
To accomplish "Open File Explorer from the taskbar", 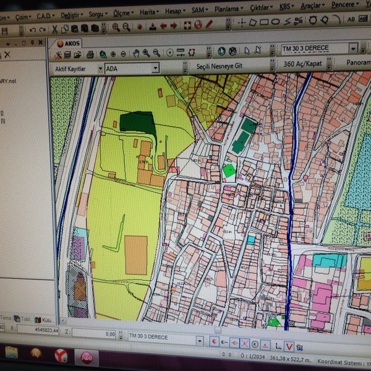I will [11, 352].
